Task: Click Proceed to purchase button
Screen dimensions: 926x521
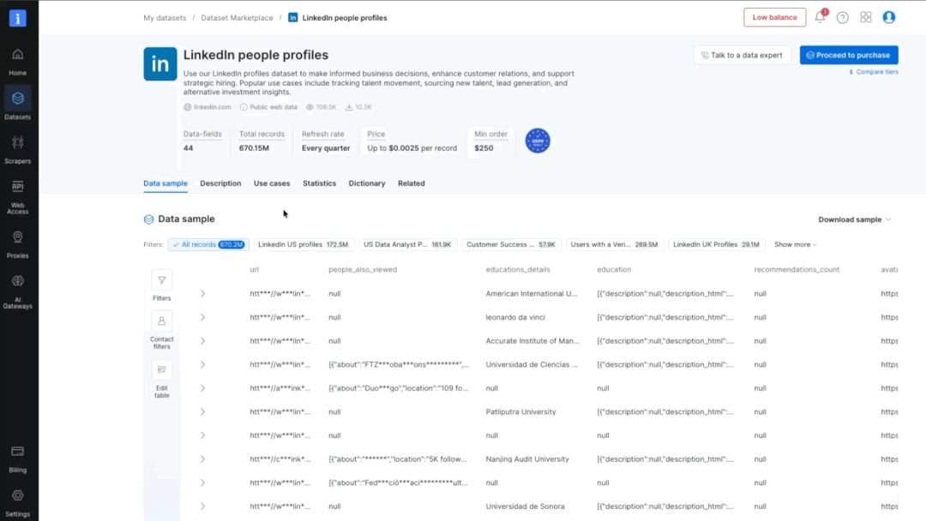Action: click(x=849, y=55)
